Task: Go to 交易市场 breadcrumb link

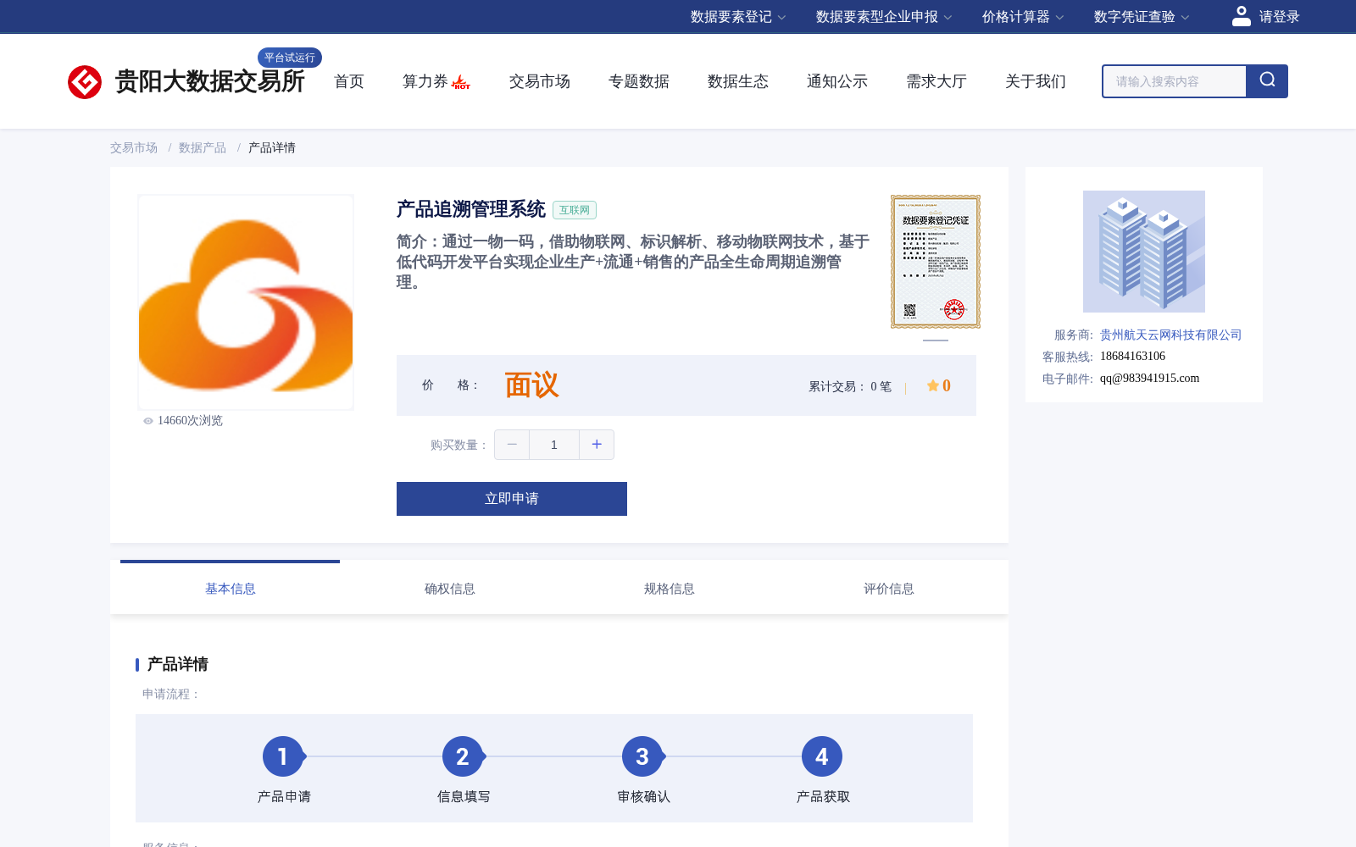Action: pyautogui.click(x=134, y=147)
